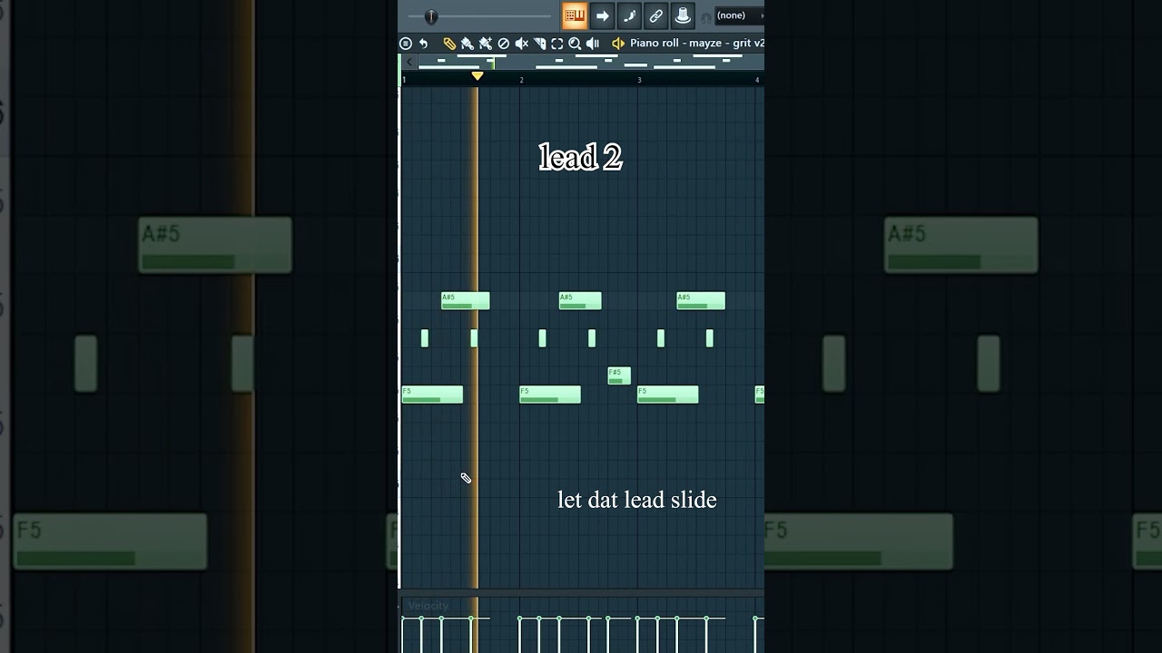
Task: Open the piano roll options menu icon
Action: 406,44
